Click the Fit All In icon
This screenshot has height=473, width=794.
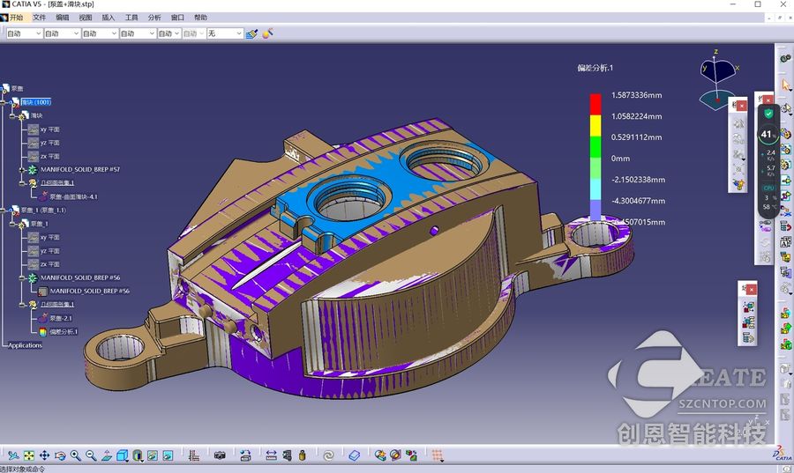[x=29, y=455]
